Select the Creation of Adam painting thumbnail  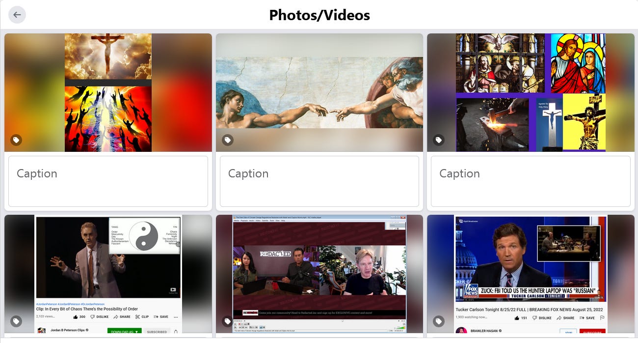tap(319, 92)
